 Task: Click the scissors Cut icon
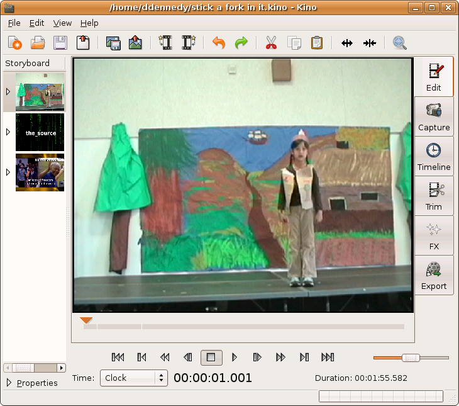(x=271, y=43)
